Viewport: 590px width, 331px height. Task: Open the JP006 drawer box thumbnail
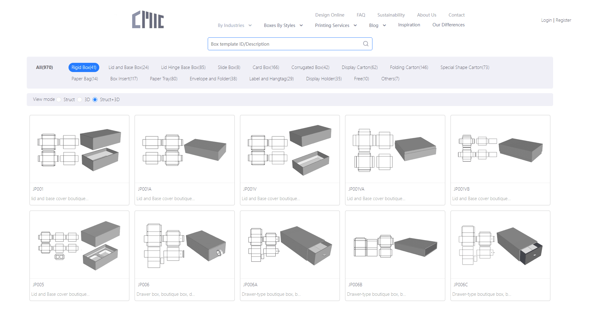(x=184, y=245)
